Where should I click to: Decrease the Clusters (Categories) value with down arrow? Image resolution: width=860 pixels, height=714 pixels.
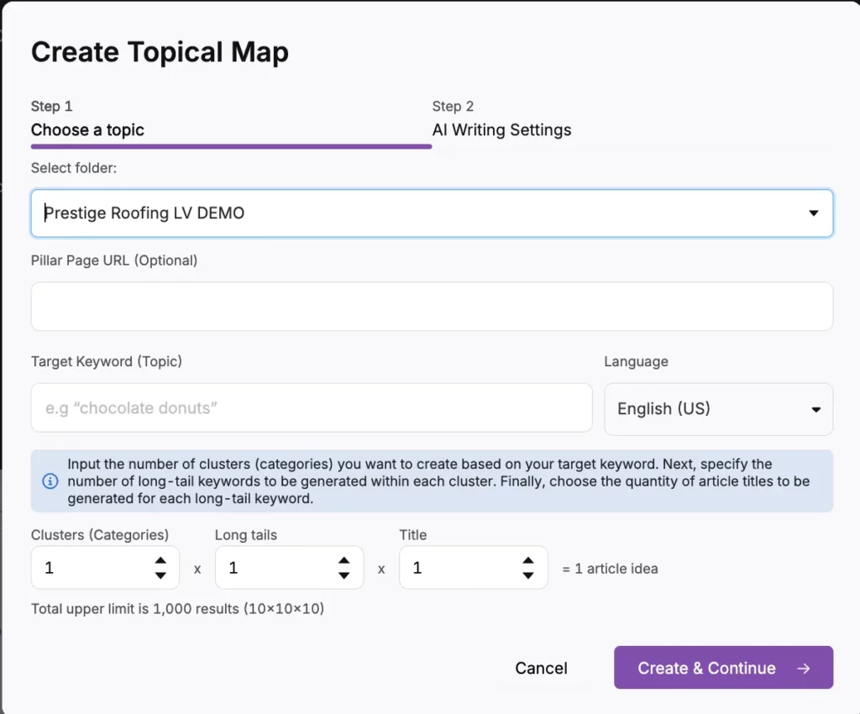tap(160, 575)
